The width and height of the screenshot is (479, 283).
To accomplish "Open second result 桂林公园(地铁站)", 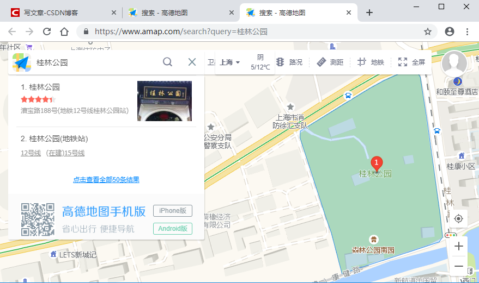I will click(x=54, y=139).
